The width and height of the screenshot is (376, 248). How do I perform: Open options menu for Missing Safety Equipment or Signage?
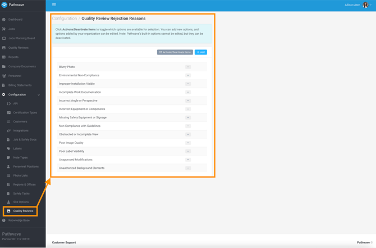(188, 117)
